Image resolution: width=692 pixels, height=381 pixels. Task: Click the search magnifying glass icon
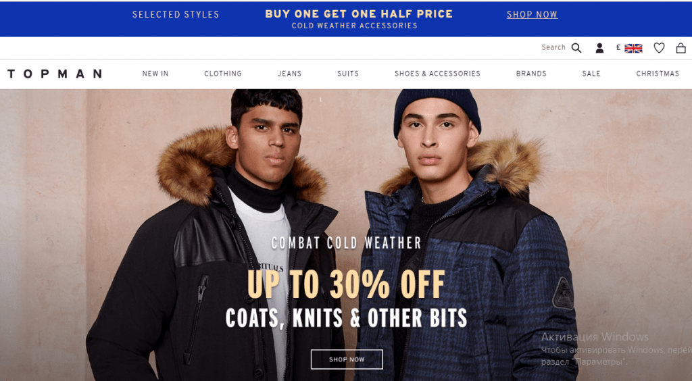576,47
